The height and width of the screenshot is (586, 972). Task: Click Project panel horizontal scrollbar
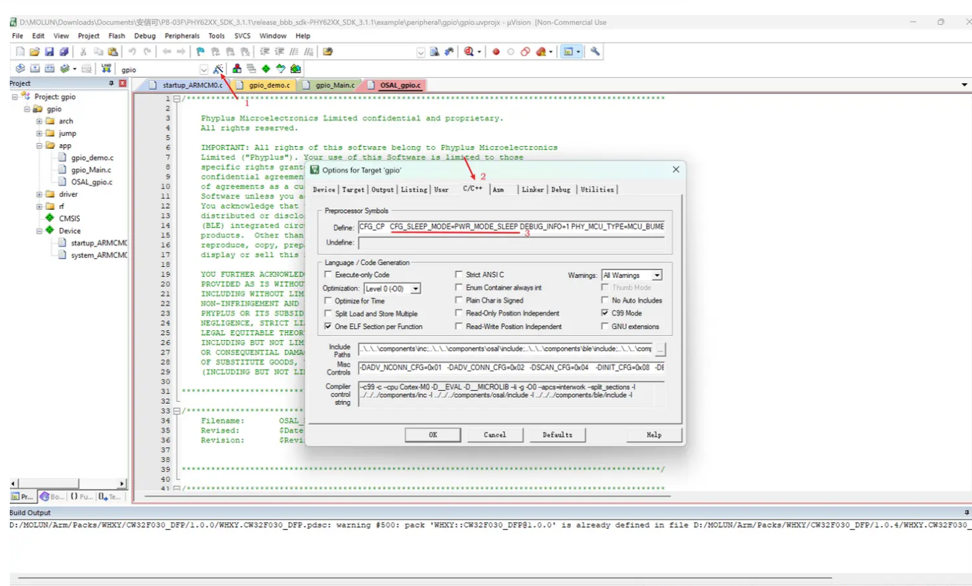tap(68, 484)
